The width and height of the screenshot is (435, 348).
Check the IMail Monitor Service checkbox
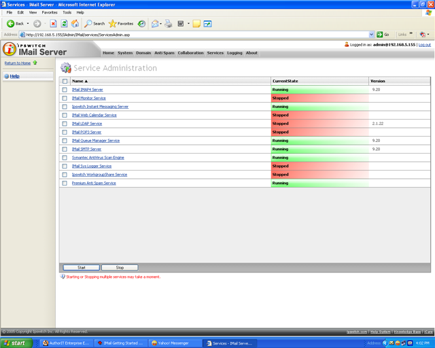[x=65, y=98]
